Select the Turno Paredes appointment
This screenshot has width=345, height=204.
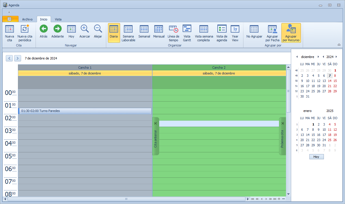(85, 111)
